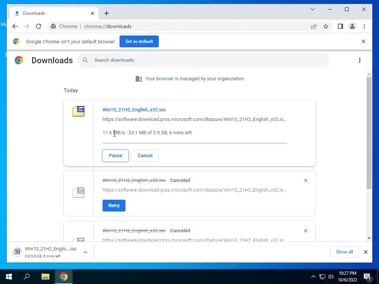Remove second Canceled download from list
This screenshot has width=379, height=284.
coord(305,231)
